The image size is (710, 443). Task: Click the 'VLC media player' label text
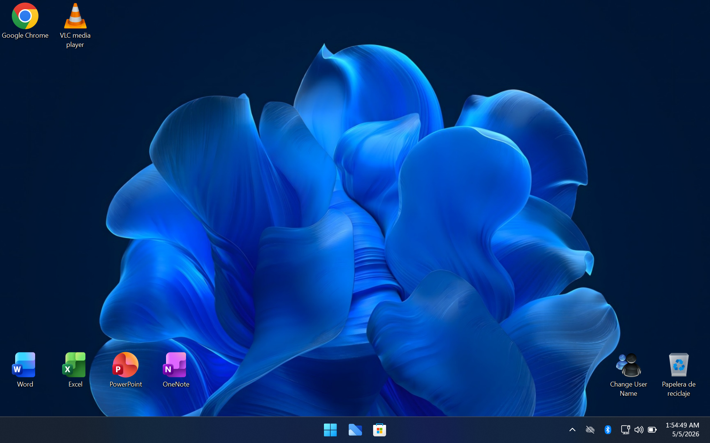tap(75, 40)
